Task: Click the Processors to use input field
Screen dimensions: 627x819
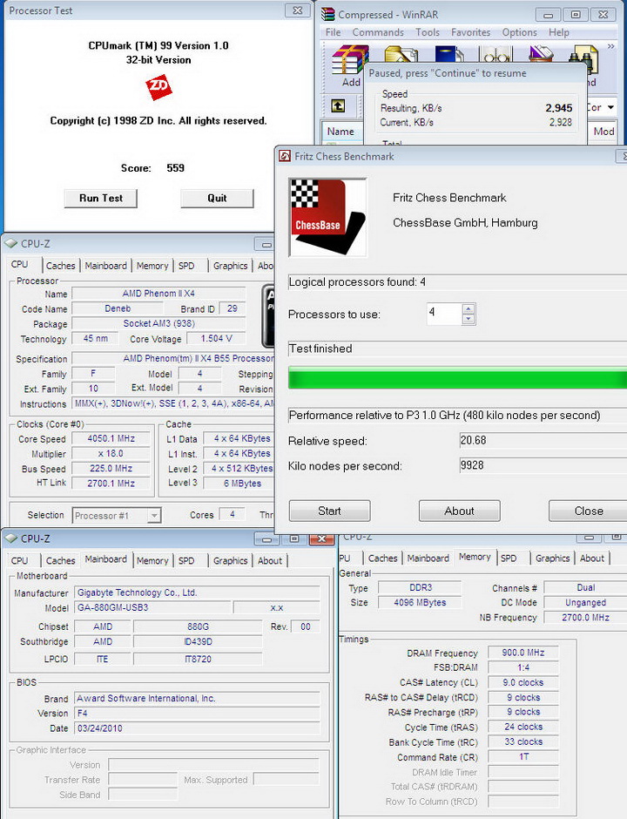Action: tap(444, 314)
